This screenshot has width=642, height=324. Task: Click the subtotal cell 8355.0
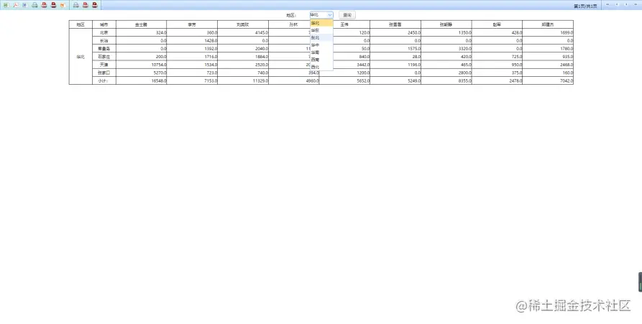446,80
